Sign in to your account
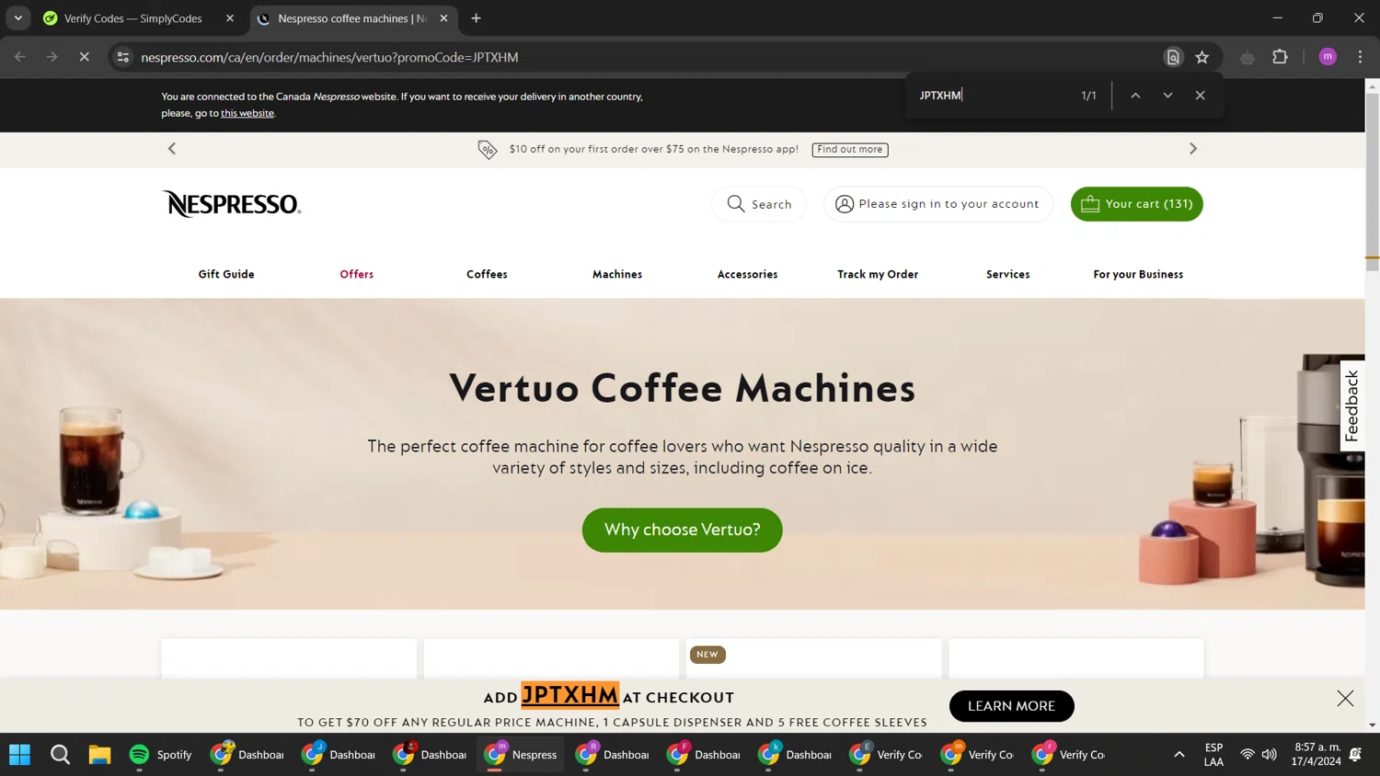This screenshot has width=1380, height=776. tap(937, 204)
